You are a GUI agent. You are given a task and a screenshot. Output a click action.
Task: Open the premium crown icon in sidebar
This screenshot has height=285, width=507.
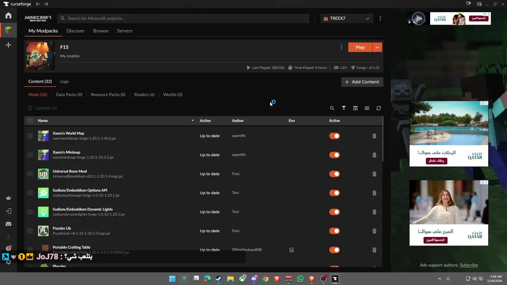pos(8,198)
